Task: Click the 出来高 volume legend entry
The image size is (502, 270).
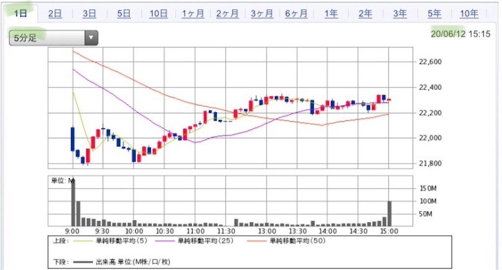Action: click(x=133, y=262)
